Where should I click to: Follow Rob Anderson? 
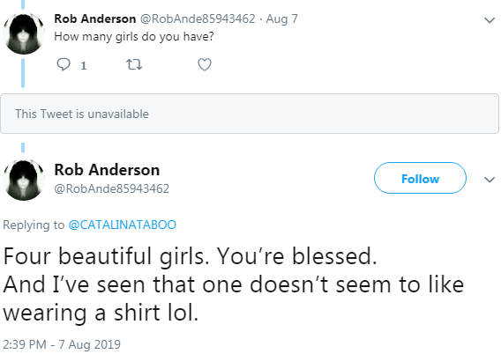coord(420,178)
